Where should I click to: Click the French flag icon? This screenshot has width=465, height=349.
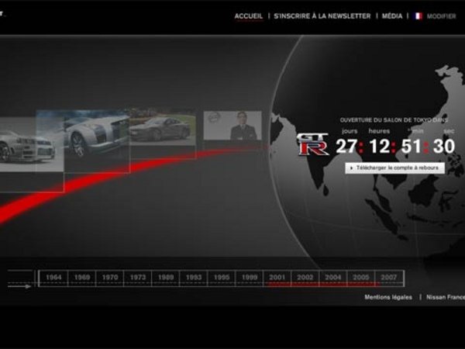tap(418, 16)
